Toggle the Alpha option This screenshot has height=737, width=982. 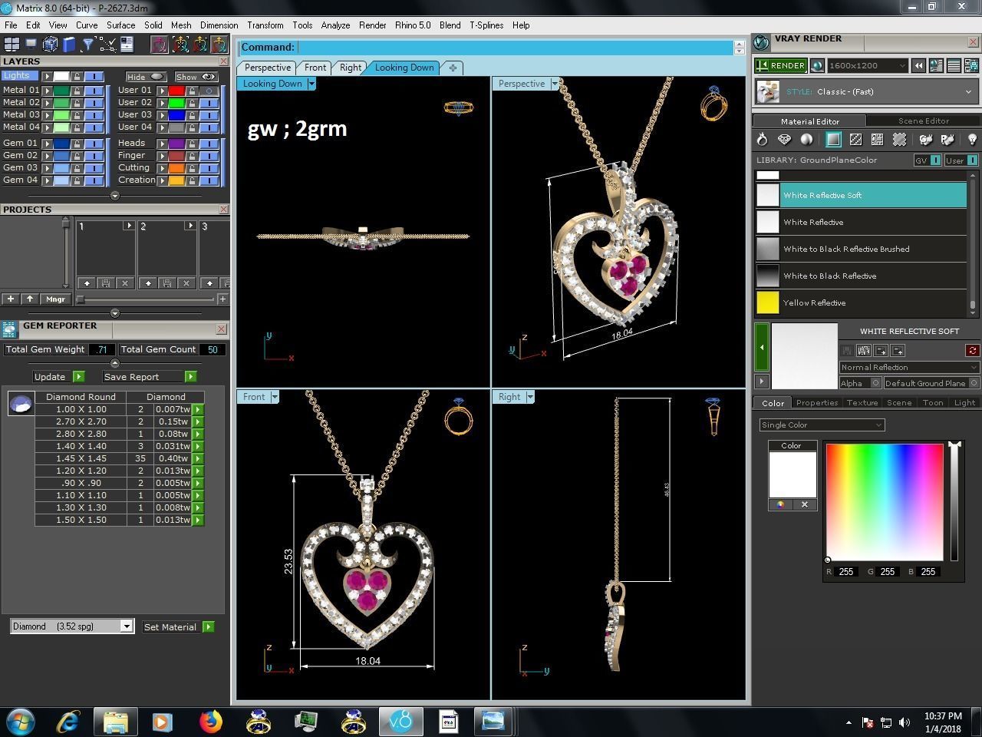[859, 383]
